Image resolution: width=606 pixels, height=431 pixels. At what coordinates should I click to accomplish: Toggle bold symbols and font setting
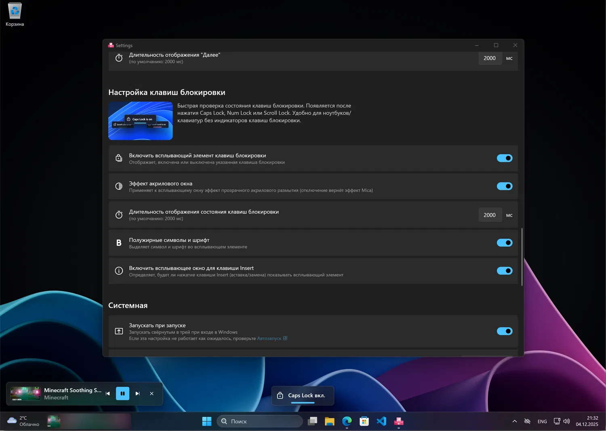coord(504,243)
